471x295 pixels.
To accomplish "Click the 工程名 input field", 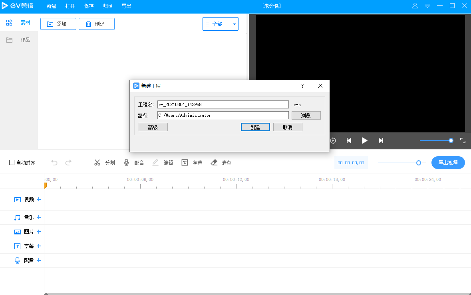I will pyautogui.click(x=223, y=104).
